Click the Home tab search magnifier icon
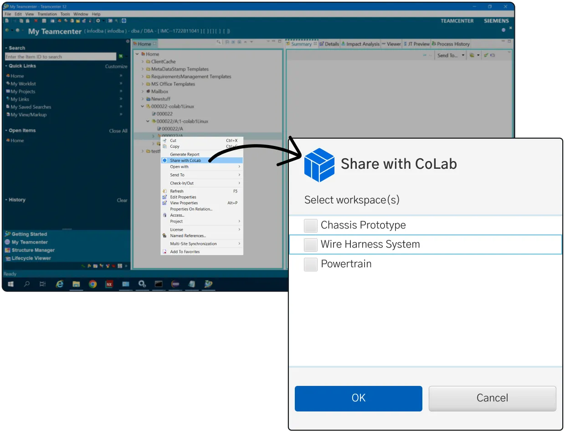This screenshot has height=437, width=565. [219, 42]
